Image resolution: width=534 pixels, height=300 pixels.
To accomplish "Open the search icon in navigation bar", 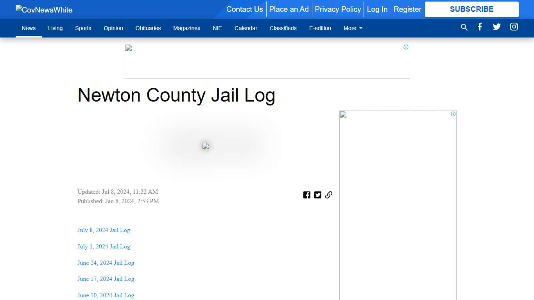I will click(x=464, y=27).
